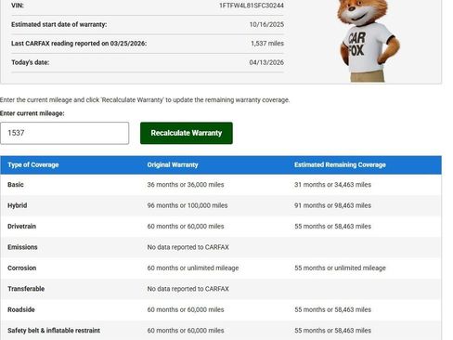The width and height of the screenshot is (453, 340).
Task: Click the Transferable coverage row label
Action: tap(26, 289)
